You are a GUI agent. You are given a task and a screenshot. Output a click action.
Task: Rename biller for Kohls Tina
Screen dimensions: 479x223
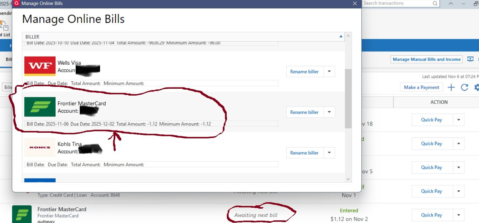click(x=304, y=153)
